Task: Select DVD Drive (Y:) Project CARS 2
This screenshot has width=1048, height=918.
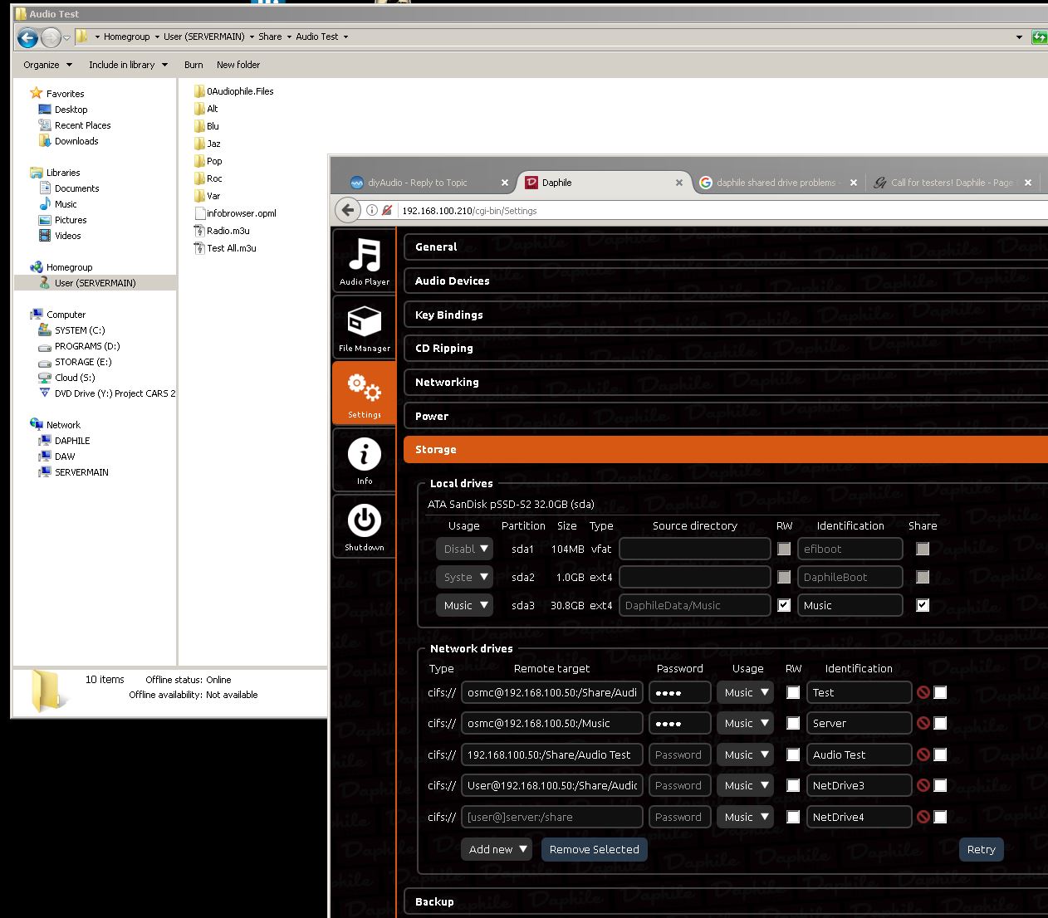Action: 107,393
